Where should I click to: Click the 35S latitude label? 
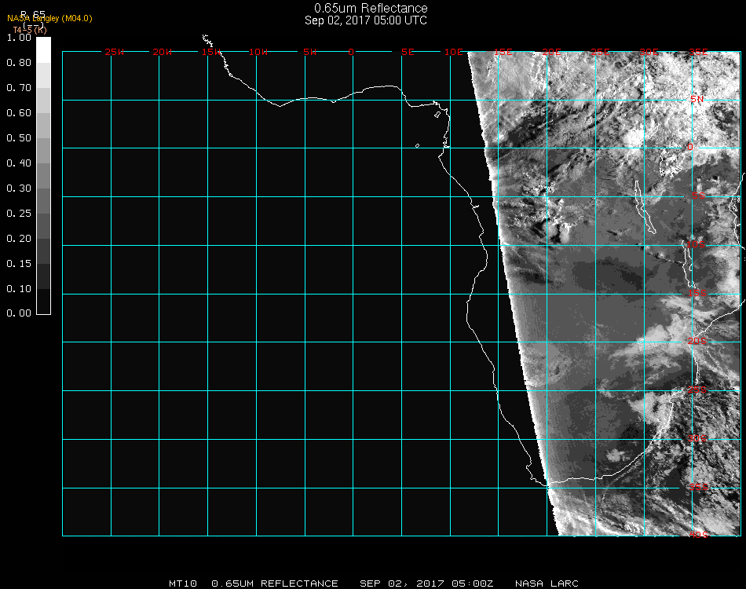pos(698,487)
